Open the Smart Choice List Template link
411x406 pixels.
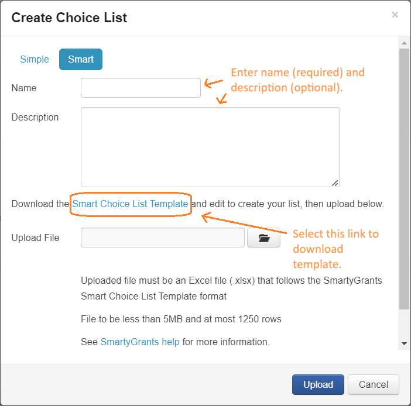click(x=130, y=204)
